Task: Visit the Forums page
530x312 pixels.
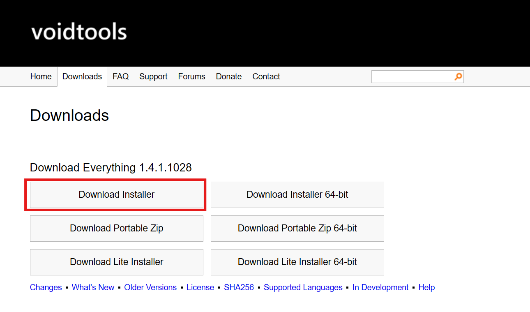Action: point(191,76)
